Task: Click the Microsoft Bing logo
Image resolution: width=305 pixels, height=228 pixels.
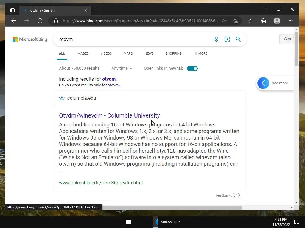Action: pyautogui.click(x=30, y=39)
